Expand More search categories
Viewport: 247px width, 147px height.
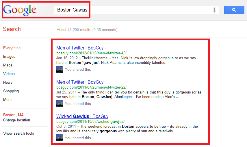(8, 100)
